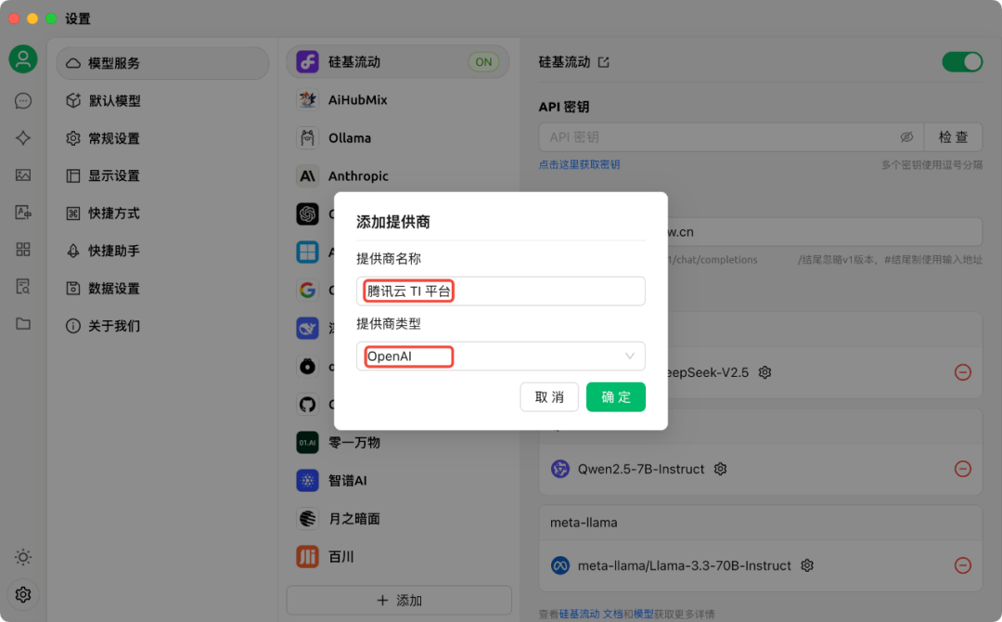The height and width of the screenshot is (622, 1002).
Task: Disable the 硅基流动 provider switch
Action: click(961, 61)
